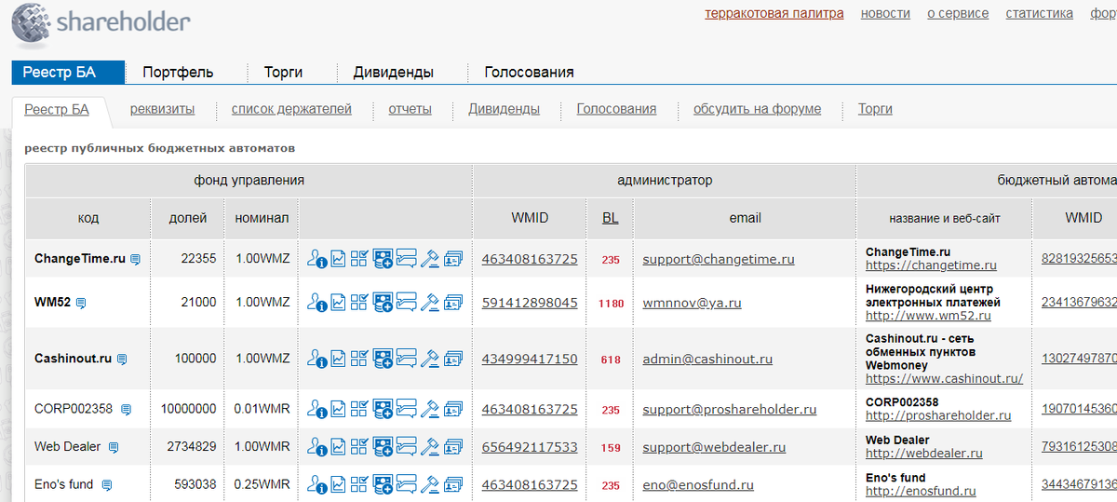
Task: Open forum chat icon in Web Dealer row
Action: coord(406,447)
